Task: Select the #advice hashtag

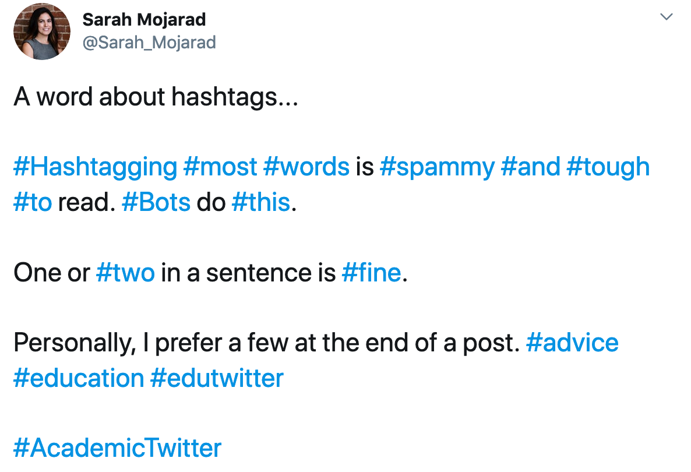Action: pyautogui.click(x=573, y=343)
